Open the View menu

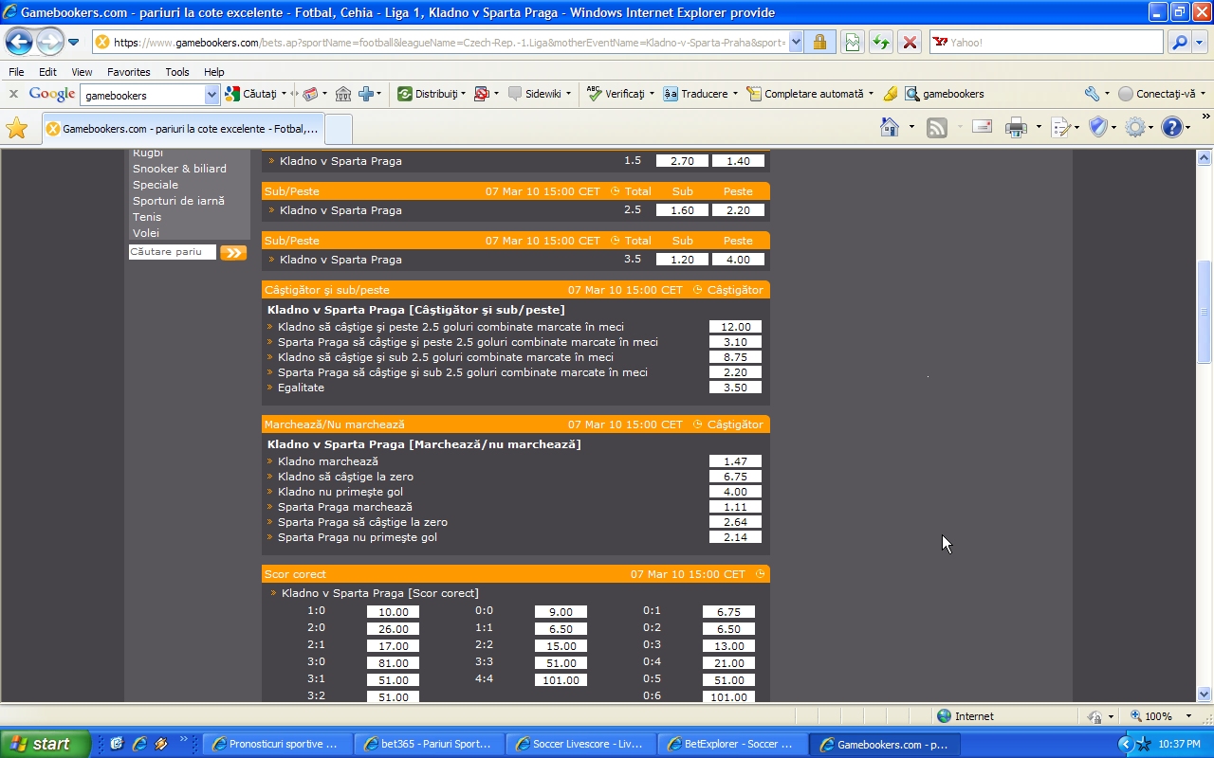82,72
